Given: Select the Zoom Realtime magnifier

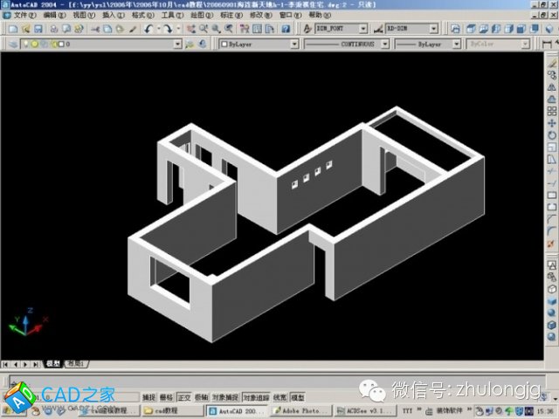Looking at the screenshot, I should point(204,29).
